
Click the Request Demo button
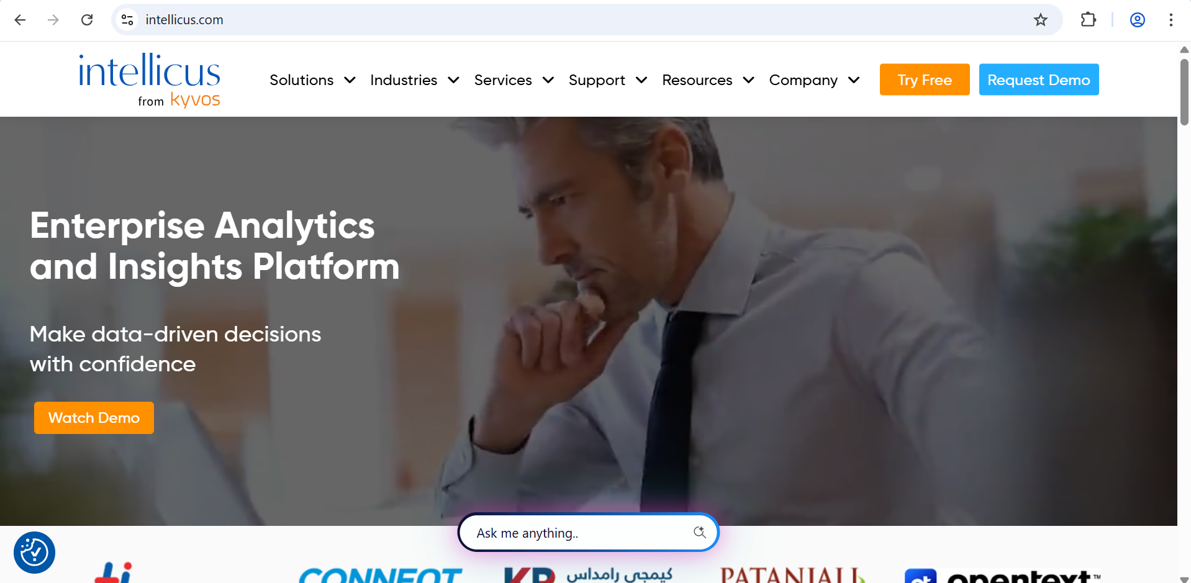(1039, 79)
